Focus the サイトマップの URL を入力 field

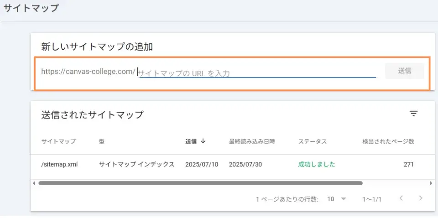click(257, 73)
